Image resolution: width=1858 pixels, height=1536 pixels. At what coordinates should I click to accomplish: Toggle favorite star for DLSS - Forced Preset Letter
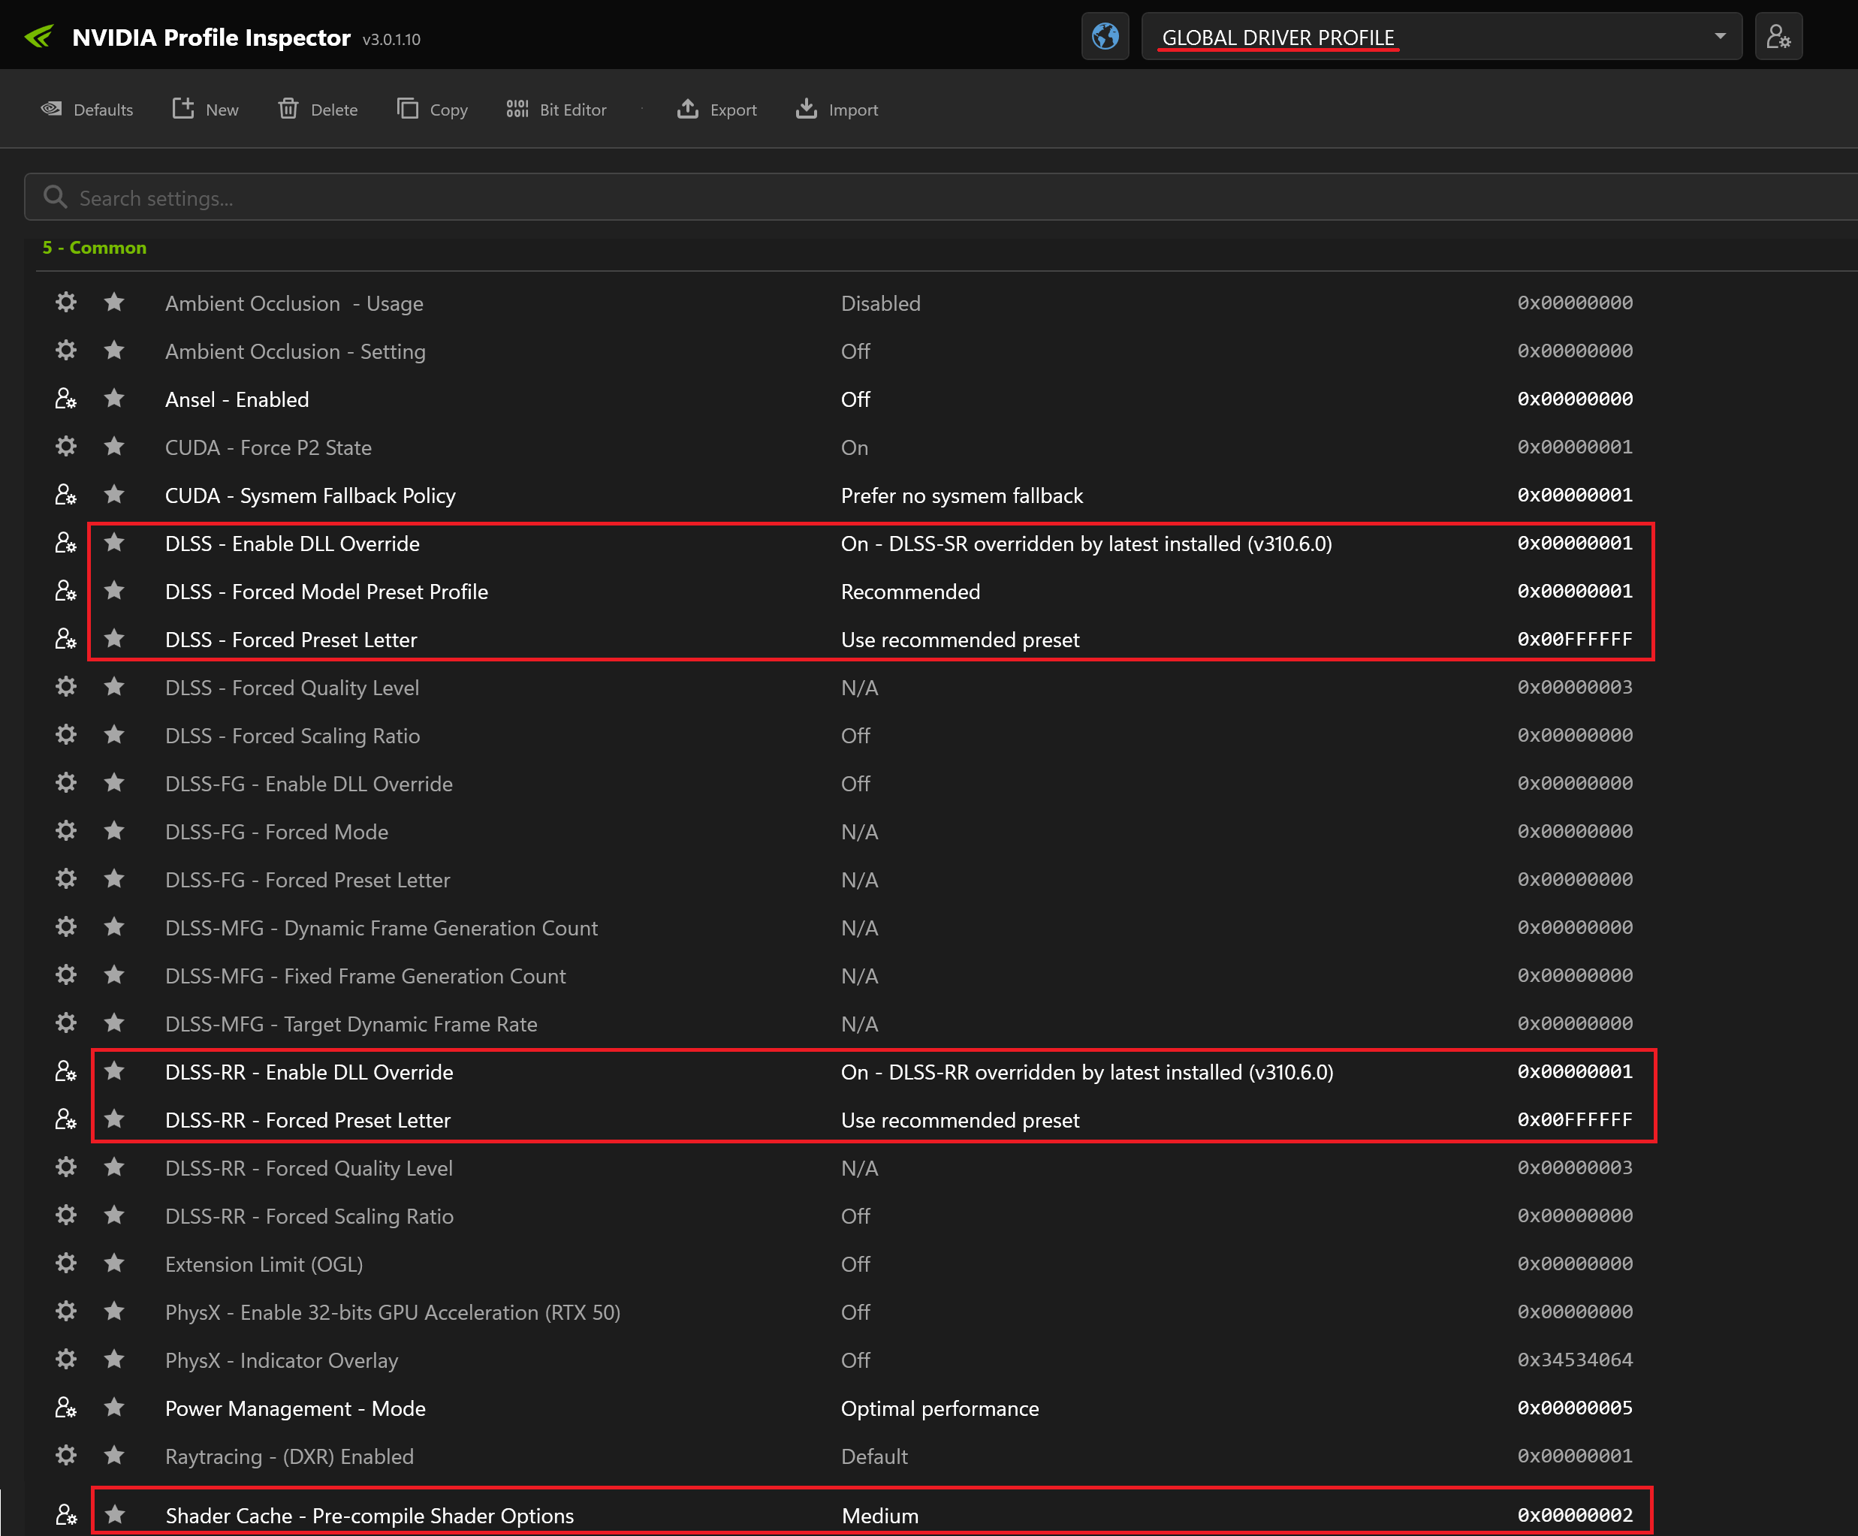(114, 638)
